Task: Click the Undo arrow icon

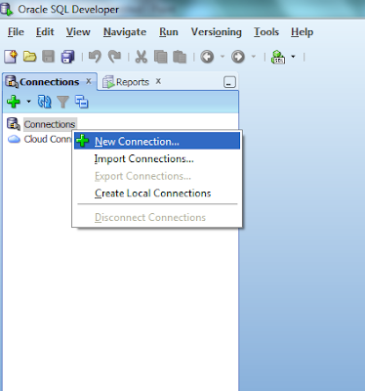Action: 95,57
